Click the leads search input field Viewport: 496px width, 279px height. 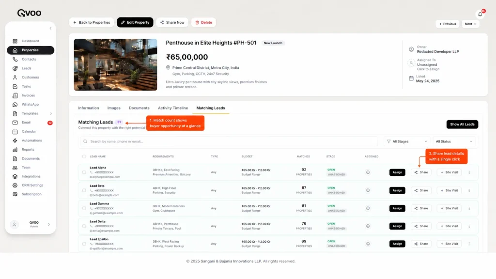(x=229, y=141)
